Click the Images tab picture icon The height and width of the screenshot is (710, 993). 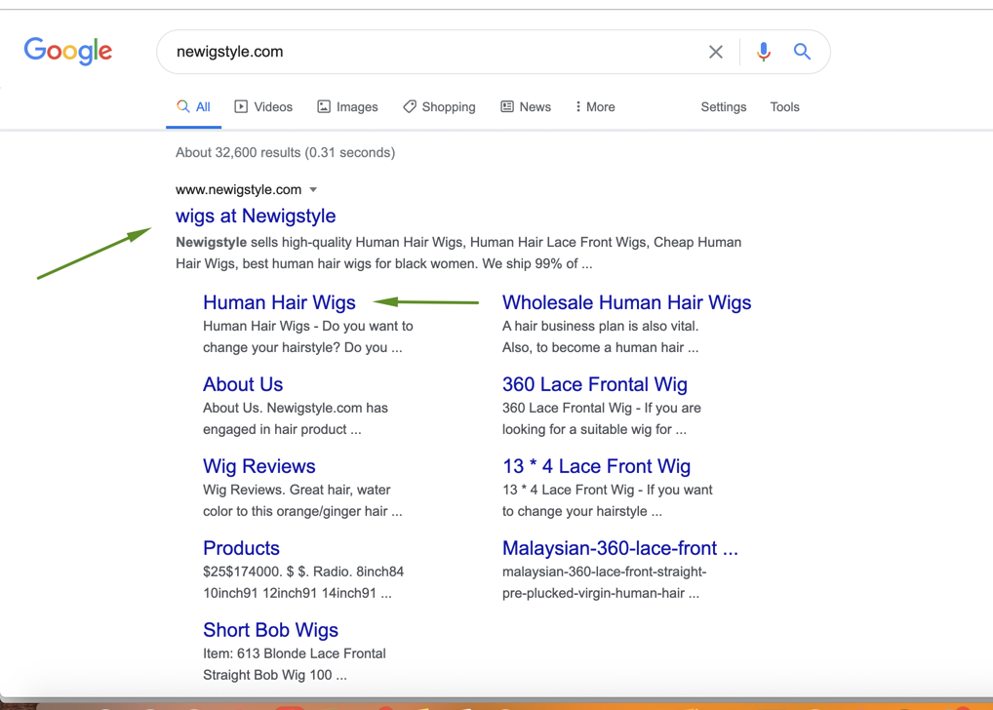(x=324, y=106)
